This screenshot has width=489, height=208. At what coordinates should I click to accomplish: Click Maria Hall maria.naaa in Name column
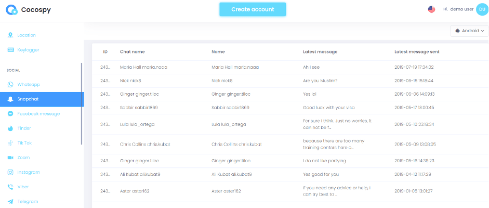(x=235, y=67)
